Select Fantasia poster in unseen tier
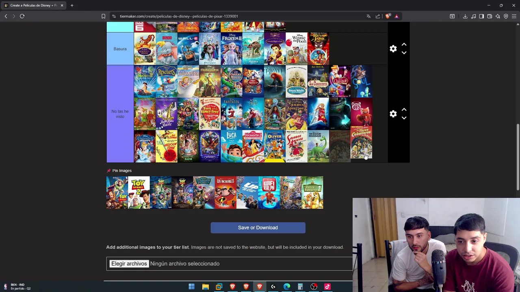The width and height of the screenshot is (520, 292). coord(232,114)
